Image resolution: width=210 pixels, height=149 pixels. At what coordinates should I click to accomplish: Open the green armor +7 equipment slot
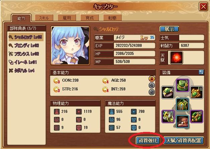(x=183, y=104)
